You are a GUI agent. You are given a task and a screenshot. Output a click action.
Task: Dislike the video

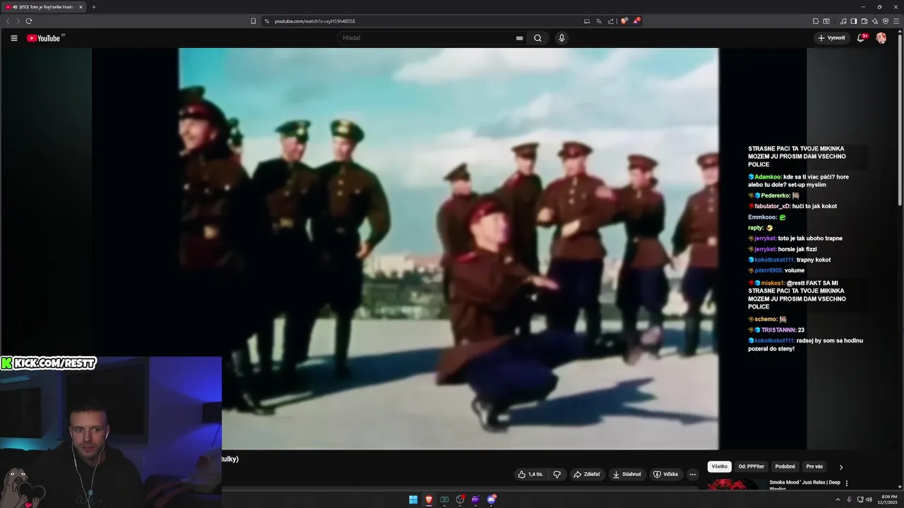coord(557,474)
